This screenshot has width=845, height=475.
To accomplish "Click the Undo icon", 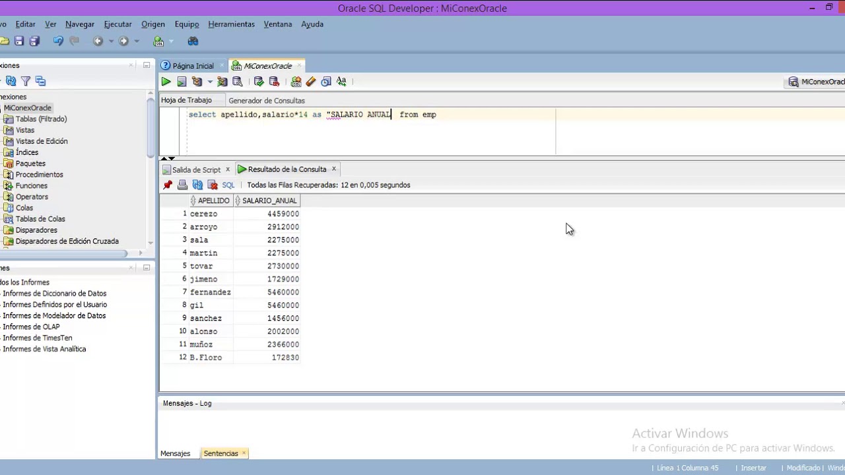I will tap(58, 41).
